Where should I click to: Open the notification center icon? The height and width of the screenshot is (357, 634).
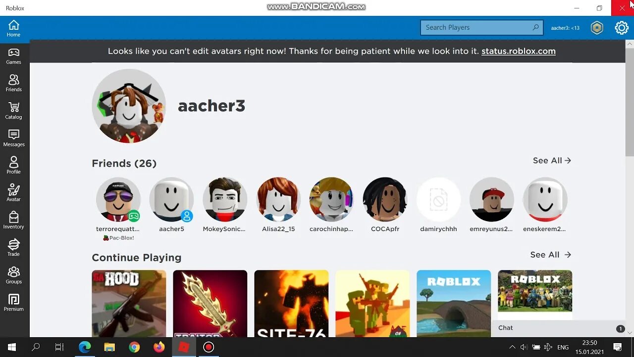point(618,347)
